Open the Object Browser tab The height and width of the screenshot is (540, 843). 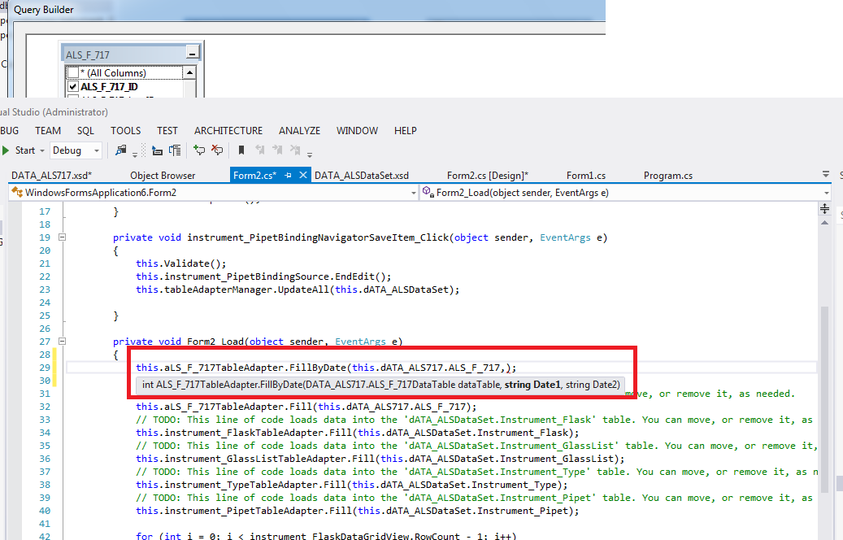pos(163,175)
